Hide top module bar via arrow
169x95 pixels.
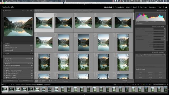[x=84, y=5]
